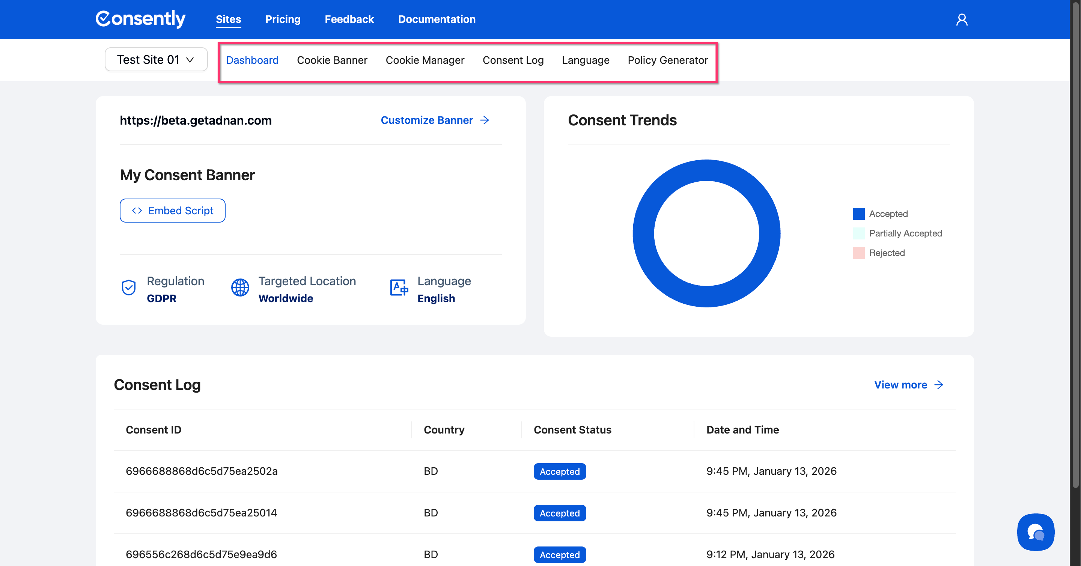Click the Embed Script button
The width and height of the screenshot is (1081, 566).
tap(173, 211)
